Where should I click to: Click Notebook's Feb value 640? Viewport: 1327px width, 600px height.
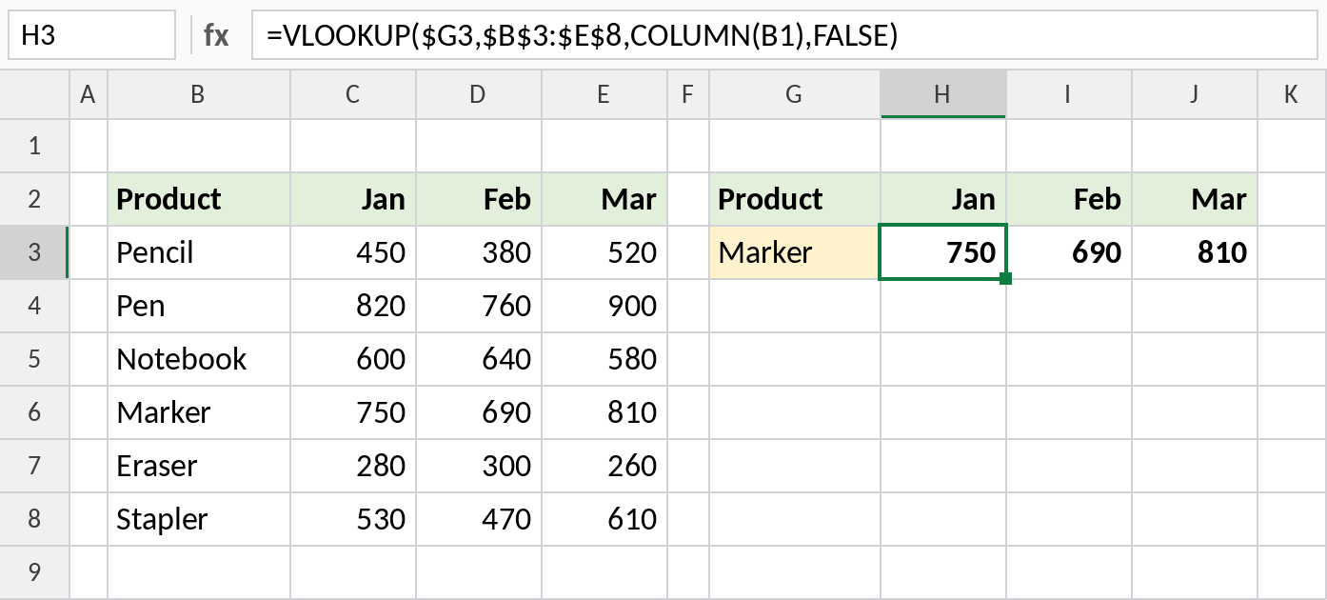point(479,359)
